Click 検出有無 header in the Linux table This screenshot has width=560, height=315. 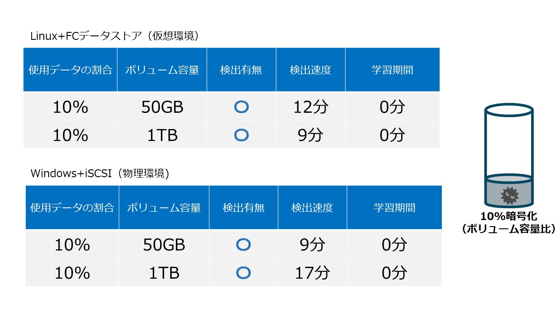click(241, 70)
